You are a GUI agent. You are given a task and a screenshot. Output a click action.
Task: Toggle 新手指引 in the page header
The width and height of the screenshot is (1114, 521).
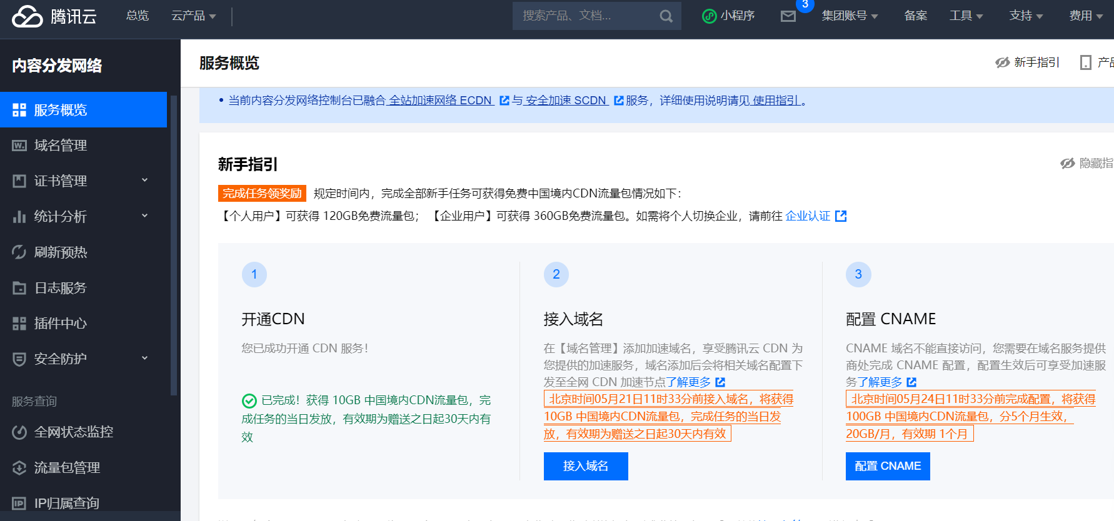(1027, 62)
